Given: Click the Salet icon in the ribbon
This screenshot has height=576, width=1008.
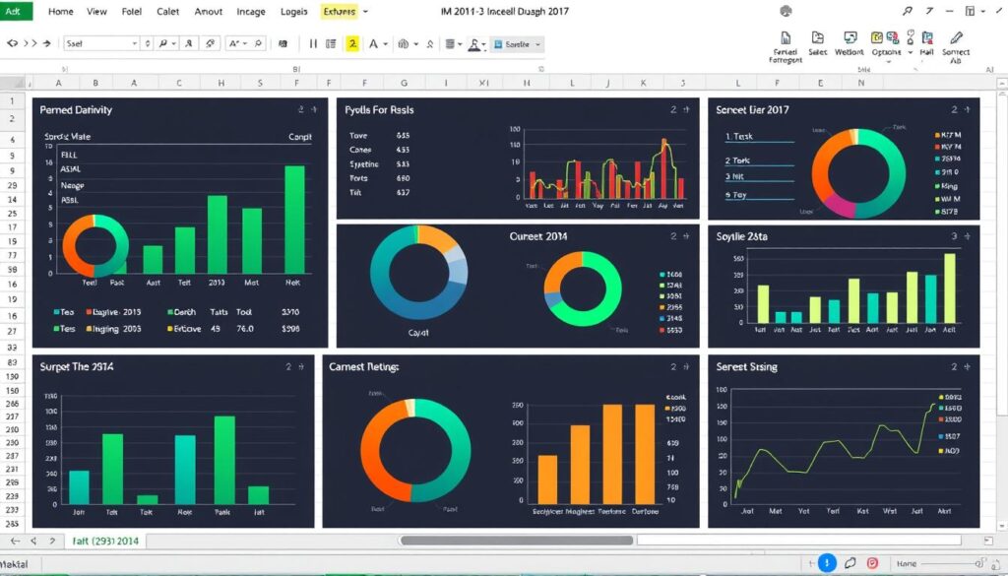Looking at the screenshot, I should coord(818,39).
